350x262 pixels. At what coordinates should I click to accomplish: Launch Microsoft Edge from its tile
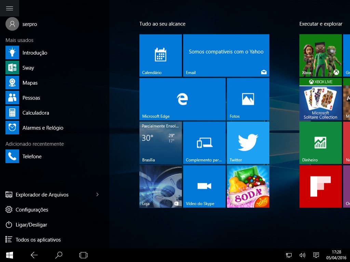pos(182,99)
